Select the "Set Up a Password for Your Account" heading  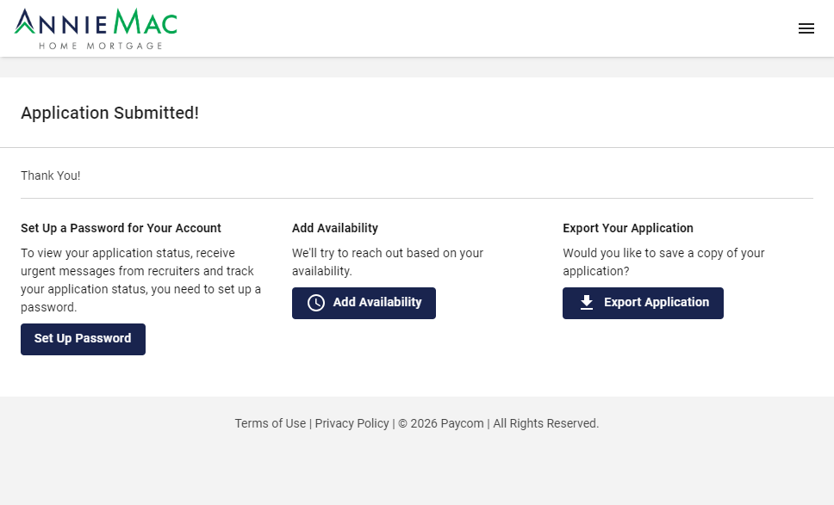pyautogui.click(x=121, y=228)
